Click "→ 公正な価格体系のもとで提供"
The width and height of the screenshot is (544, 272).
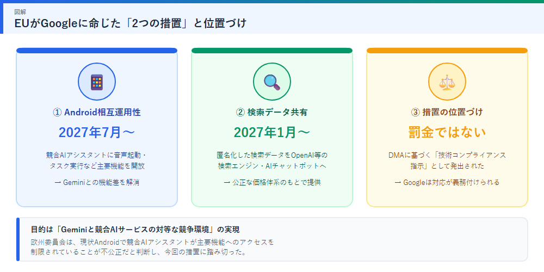(x=271, y=182)
